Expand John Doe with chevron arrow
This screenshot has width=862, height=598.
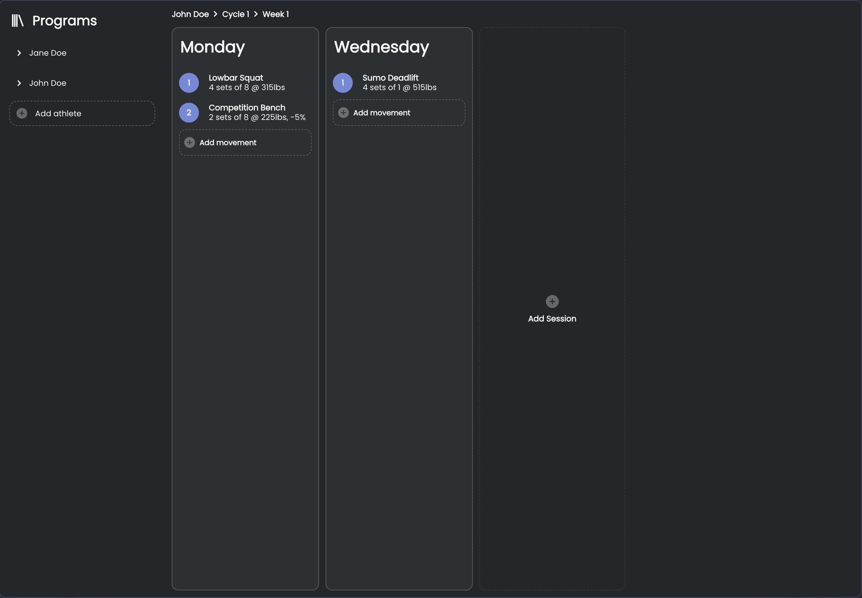(19, 83)
